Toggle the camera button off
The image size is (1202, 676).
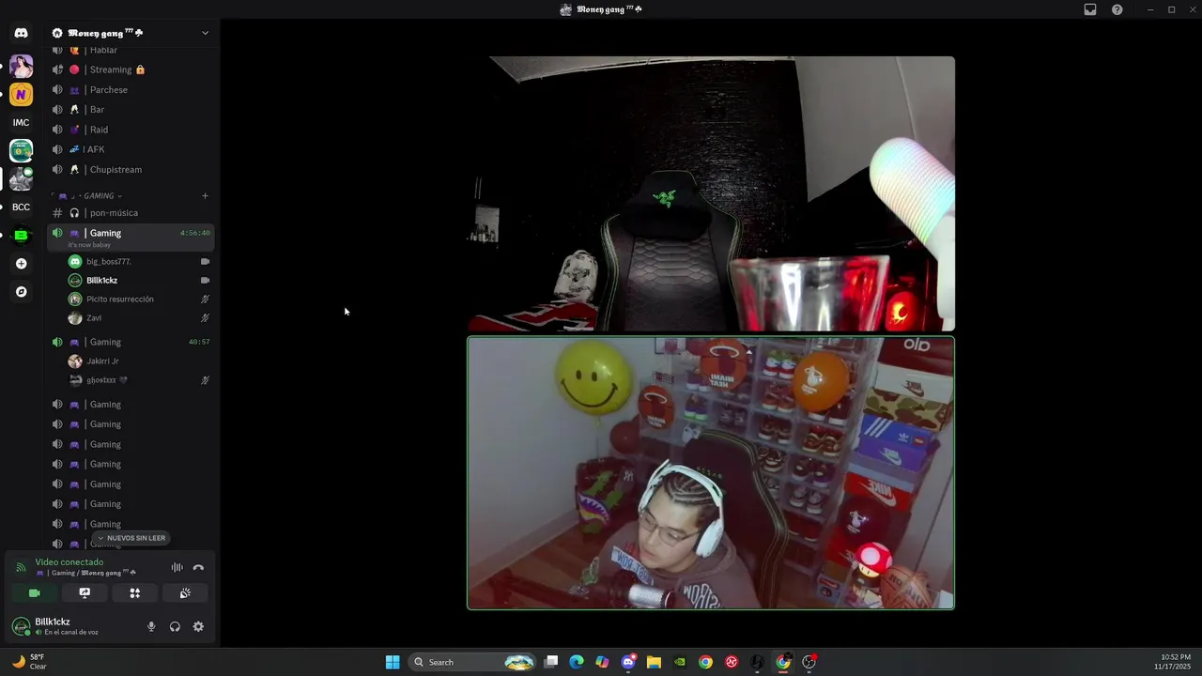point(35,593)
